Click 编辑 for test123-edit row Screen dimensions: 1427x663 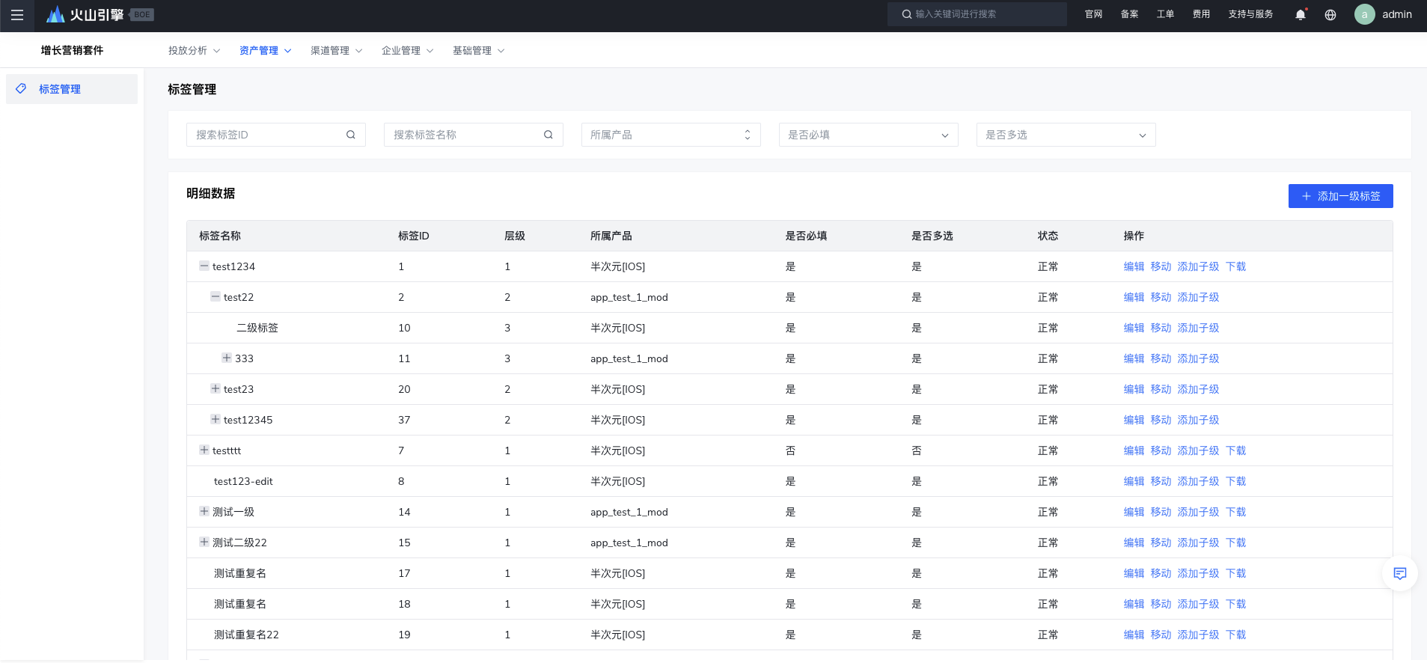pyautogui.click(x=1134, y=481)
